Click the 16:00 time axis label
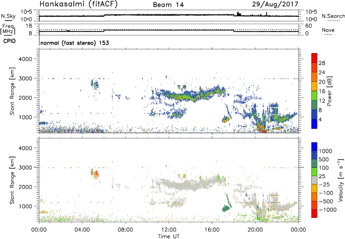Viewport: 345px width, 239px height. tap(212, 230)
